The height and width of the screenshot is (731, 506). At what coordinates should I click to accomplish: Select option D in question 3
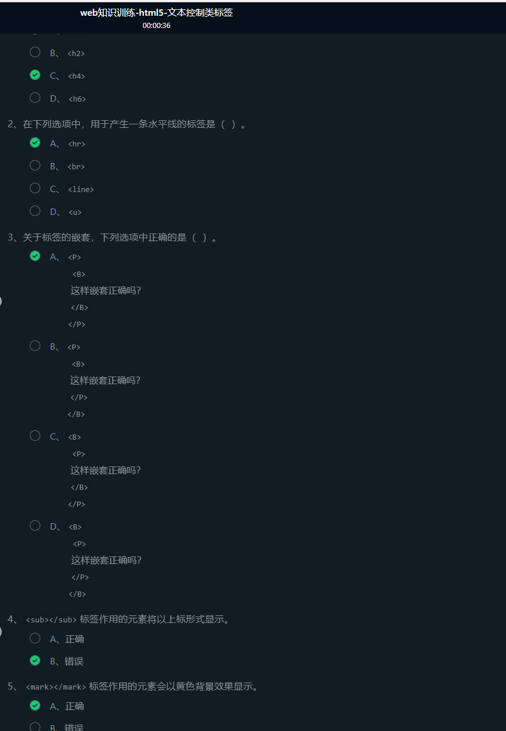pyautogui.click(x=34, y=525)
